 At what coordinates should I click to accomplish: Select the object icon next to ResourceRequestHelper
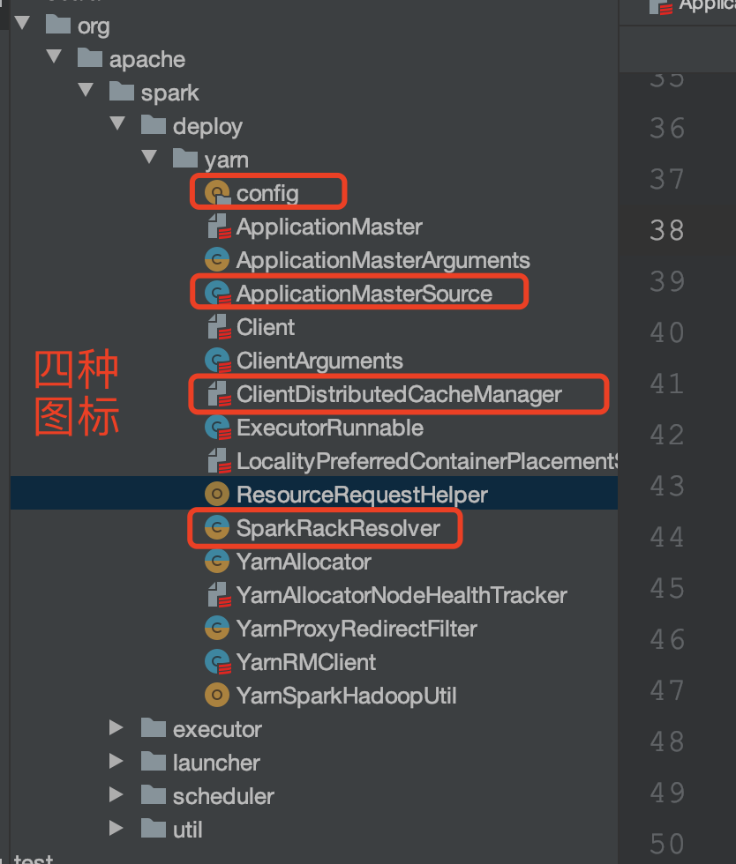[x=218, y=495]
